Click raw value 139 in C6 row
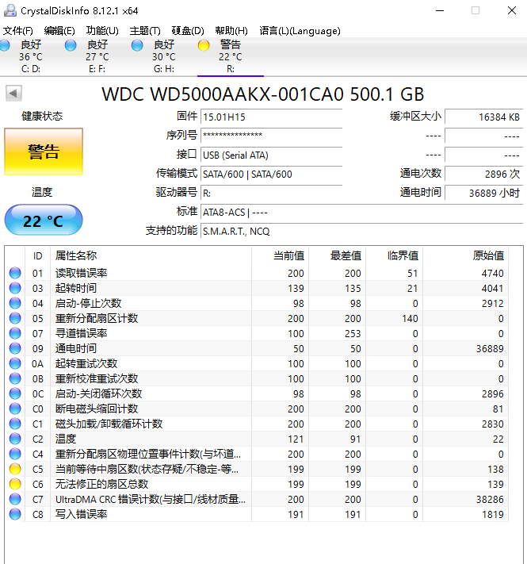Image resolution: width=527 pixels, height=564 pixels. [x=495, y=484]
